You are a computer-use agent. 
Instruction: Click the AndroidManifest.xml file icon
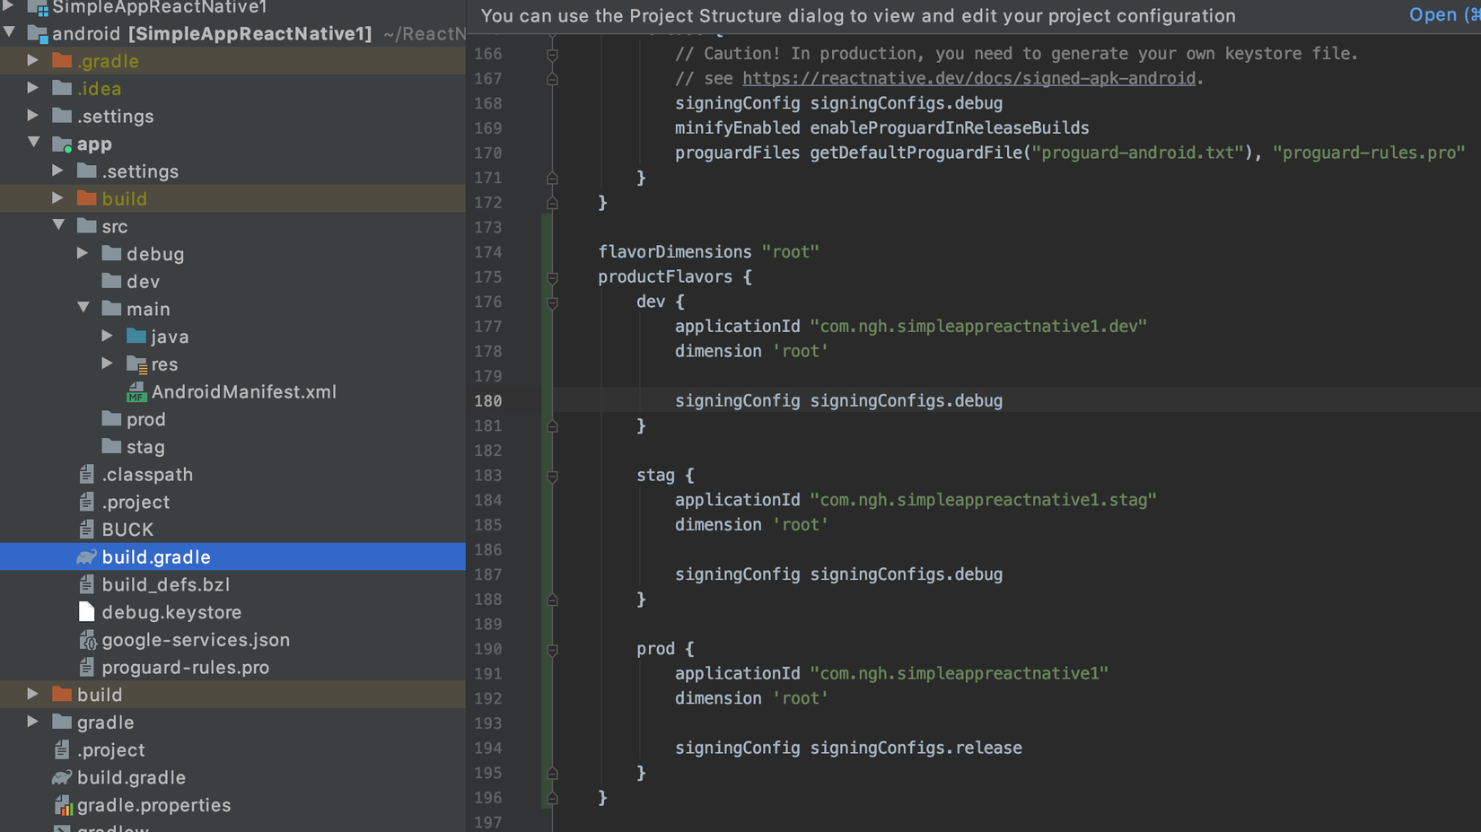point(136,392)
